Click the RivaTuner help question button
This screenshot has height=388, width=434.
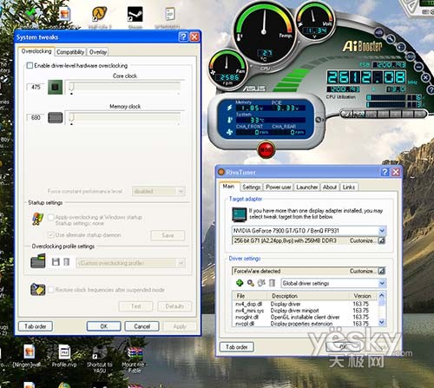tap(385, 172)
